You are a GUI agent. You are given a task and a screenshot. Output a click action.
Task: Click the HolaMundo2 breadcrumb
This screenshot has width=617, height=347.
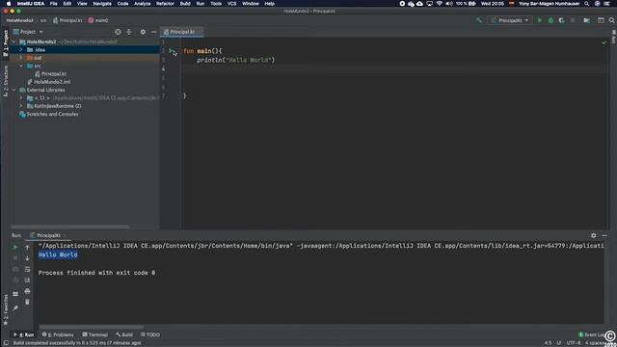point(19,20)
